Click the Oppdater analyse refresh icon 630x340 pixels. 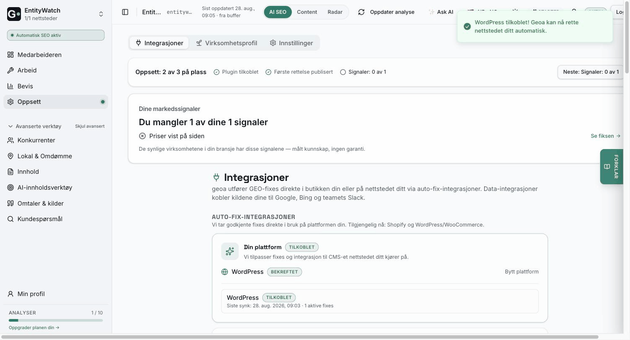tap(361, 12)
